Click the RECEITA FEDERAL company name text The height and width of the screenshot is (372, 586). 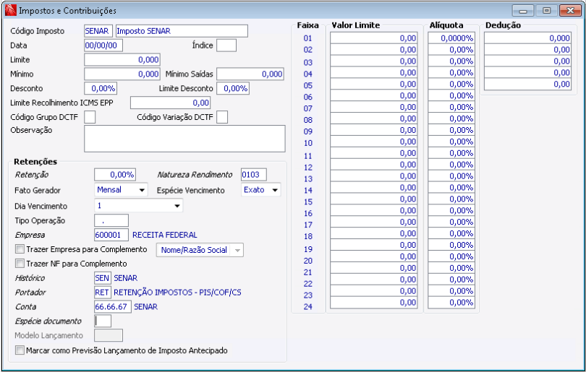coord(165,235)
